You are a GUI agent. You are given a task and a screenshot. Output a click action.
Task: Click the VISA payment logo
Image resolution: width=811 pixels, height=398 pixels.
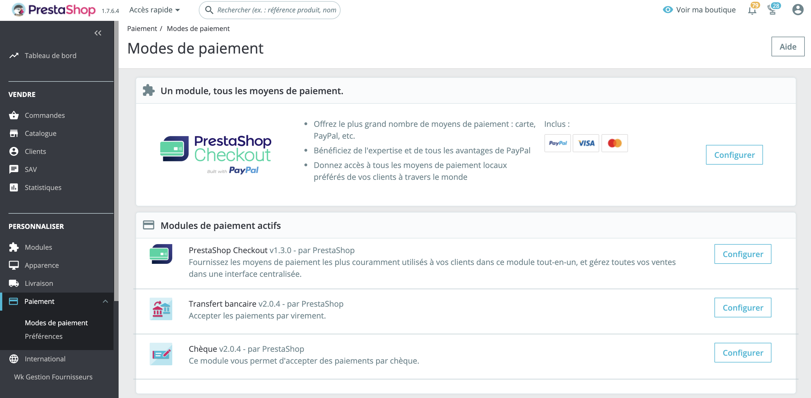click(586, 143)
